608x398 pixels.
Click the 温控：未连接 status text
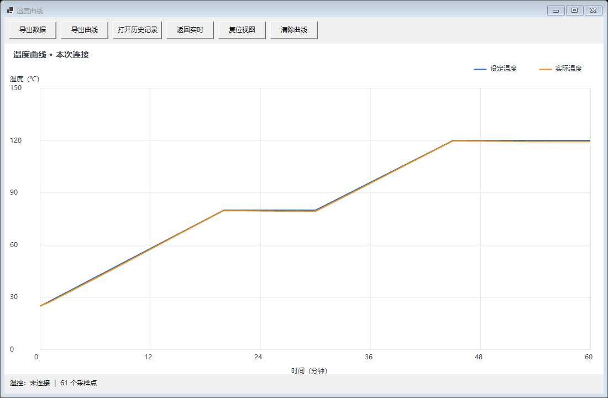[x=30, y=383]
